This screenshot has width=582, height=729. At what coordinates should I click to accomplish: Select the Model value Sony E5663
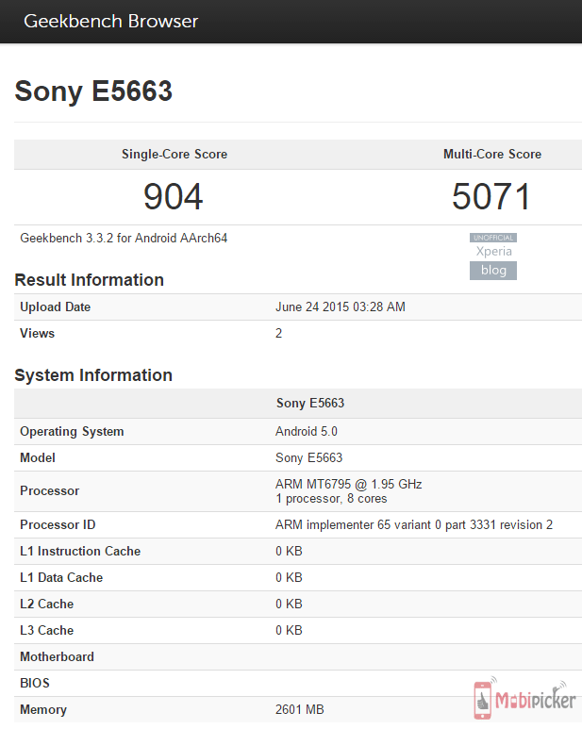[x=309, y=458]
